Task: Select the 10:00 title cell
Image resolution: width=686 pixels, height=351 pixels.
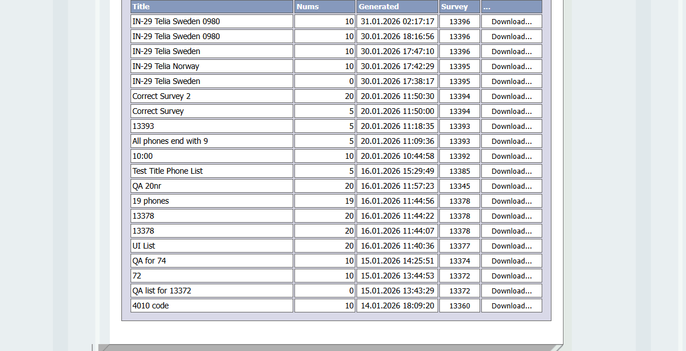Action: point(212,157)
